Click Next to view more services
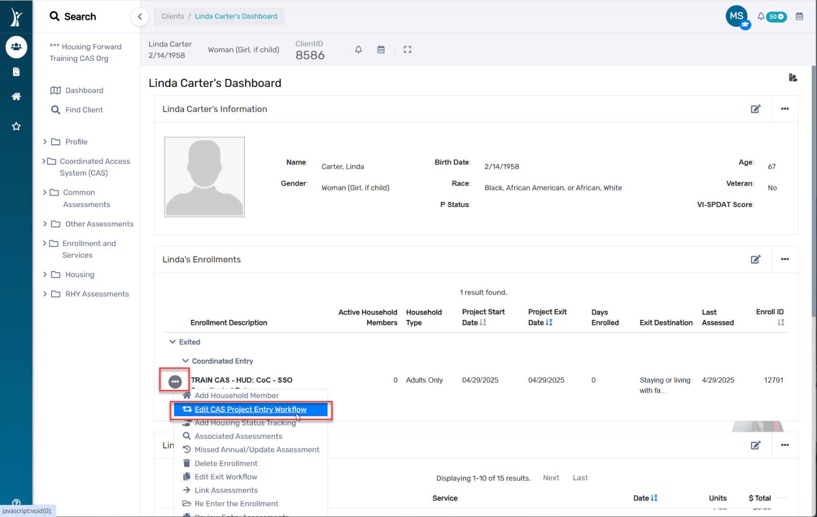This screenshot has width=817, height=517. pyautogui.click(x=551, y=478)
